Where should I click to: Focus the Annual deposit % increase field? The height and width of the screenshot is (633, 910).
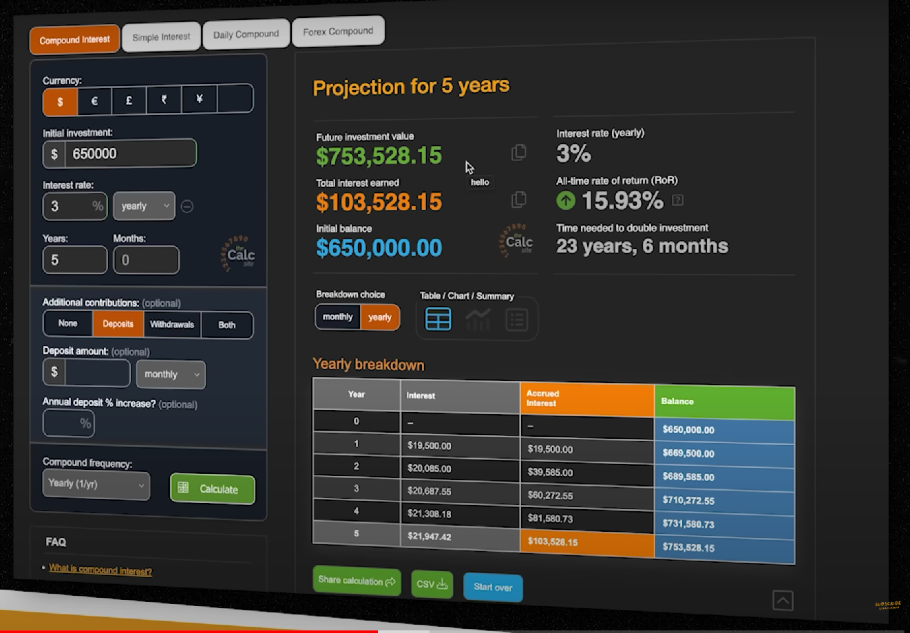[69, 423]
